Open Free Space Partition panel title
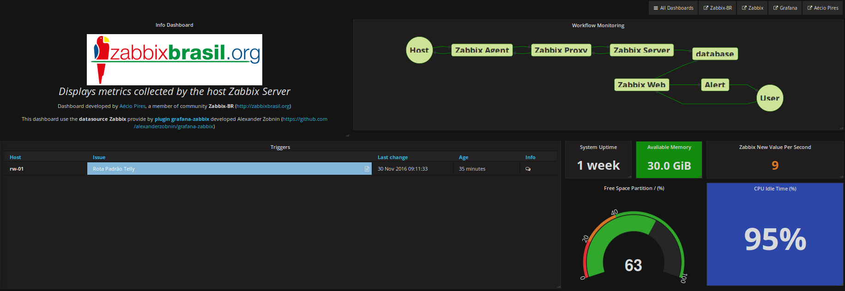This screenshot has width=845, height=291. coord(634,188)
